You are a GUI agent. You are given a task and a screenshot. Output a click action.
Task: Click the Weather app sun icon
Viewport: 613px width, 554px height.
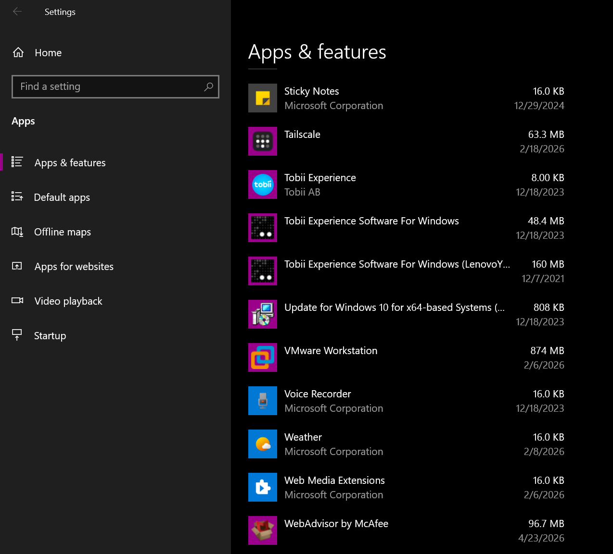(x=262, y=444)
